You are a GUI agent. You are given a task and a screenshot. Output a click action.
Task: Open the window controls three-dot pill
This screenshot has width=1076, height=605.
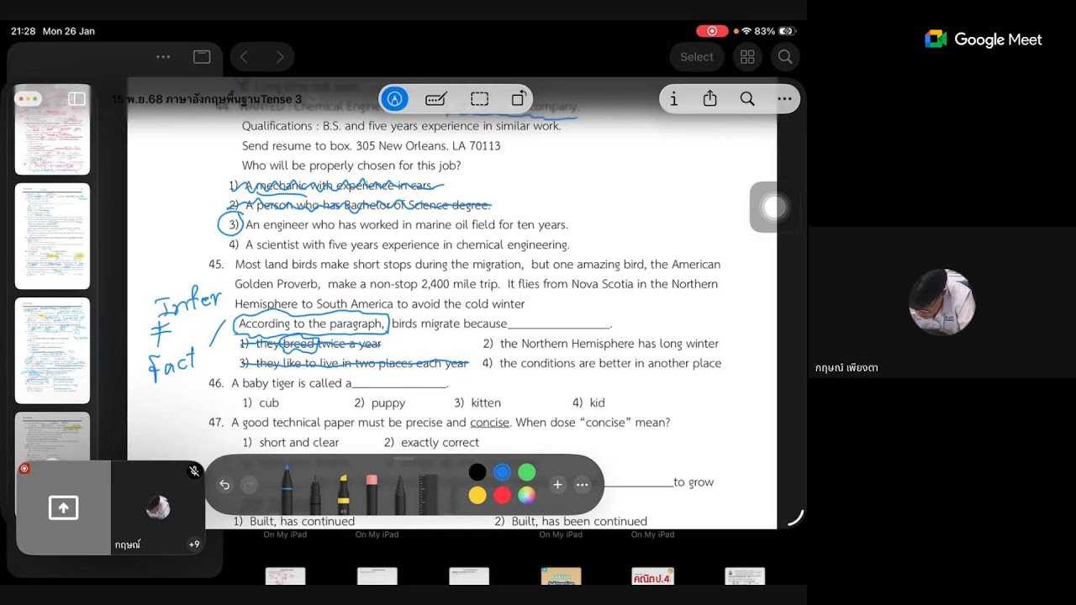tap(29, 99)
